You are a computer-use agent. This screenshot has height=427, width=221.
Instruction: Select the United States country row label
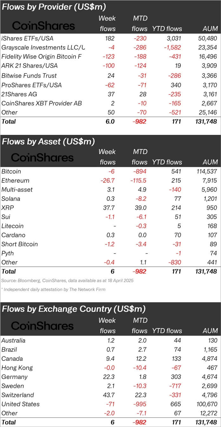tap(21, 404)
